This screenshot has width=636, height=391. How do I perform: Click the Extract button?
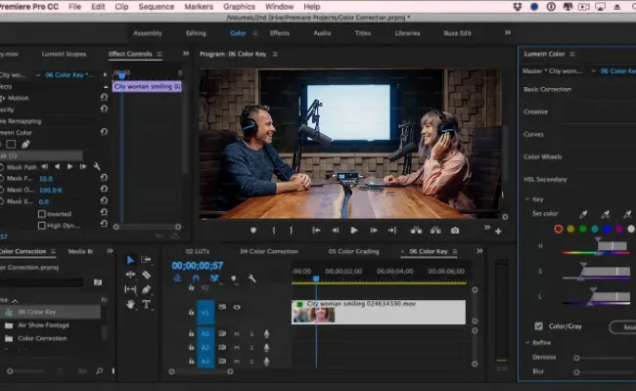[435, 230]
